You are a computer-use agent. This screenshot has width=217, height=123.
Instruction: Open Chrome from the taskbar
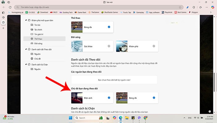click(x=145, y=118)
